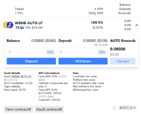Click the blue Withdraw button
The width and height of the screenshot is (141, 114).
pyautogui.click(x=83, y=61)
